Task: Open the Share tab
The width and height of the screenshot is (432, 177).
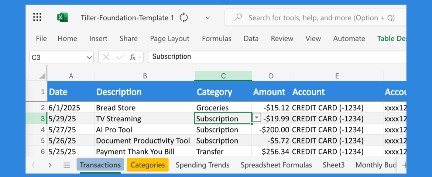Action: click(128, 39)
